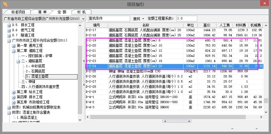The width and height of the screenshot is (271, 134).
Task: Select row D-4-3 立式闸阀井 DN600
Action: coord(174,107)
